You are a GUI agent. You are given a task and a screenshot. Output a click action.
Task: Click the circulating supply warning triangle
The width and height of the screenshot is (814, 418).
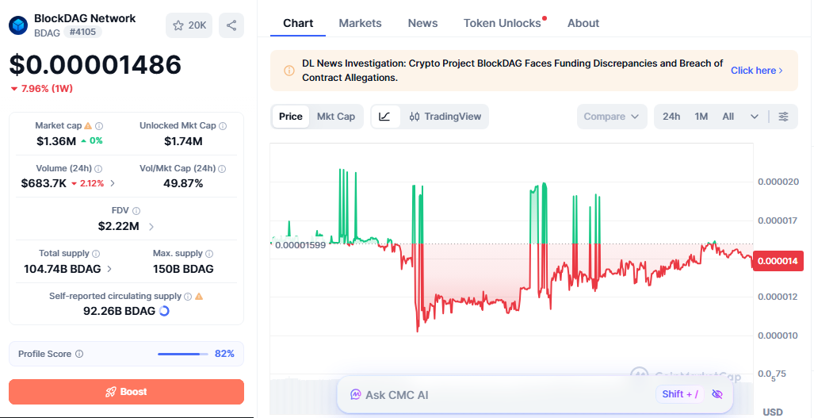(199, 297)
